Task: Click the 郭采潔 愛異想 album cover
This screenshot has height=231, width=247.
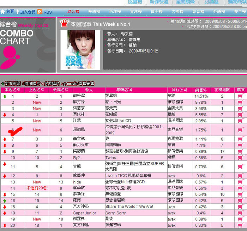Action: click(80, 50)
